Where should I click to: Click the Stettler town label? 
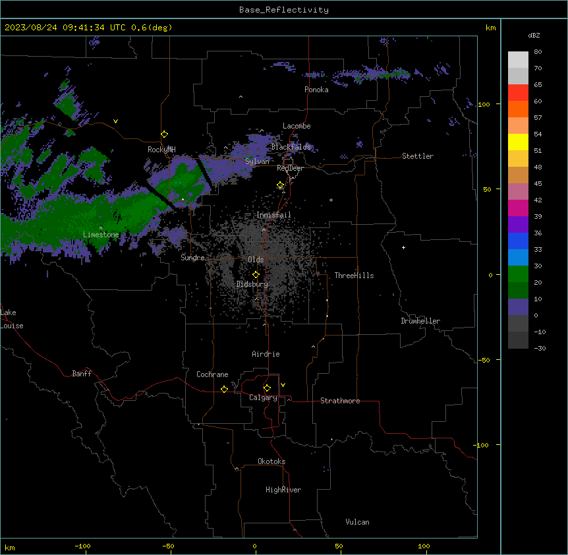[x=418, y=156]
